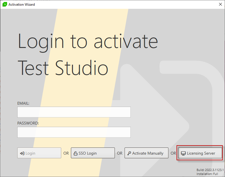
Task: Click the build number text 2022.3.1123.1
Action: click(214, 170)
